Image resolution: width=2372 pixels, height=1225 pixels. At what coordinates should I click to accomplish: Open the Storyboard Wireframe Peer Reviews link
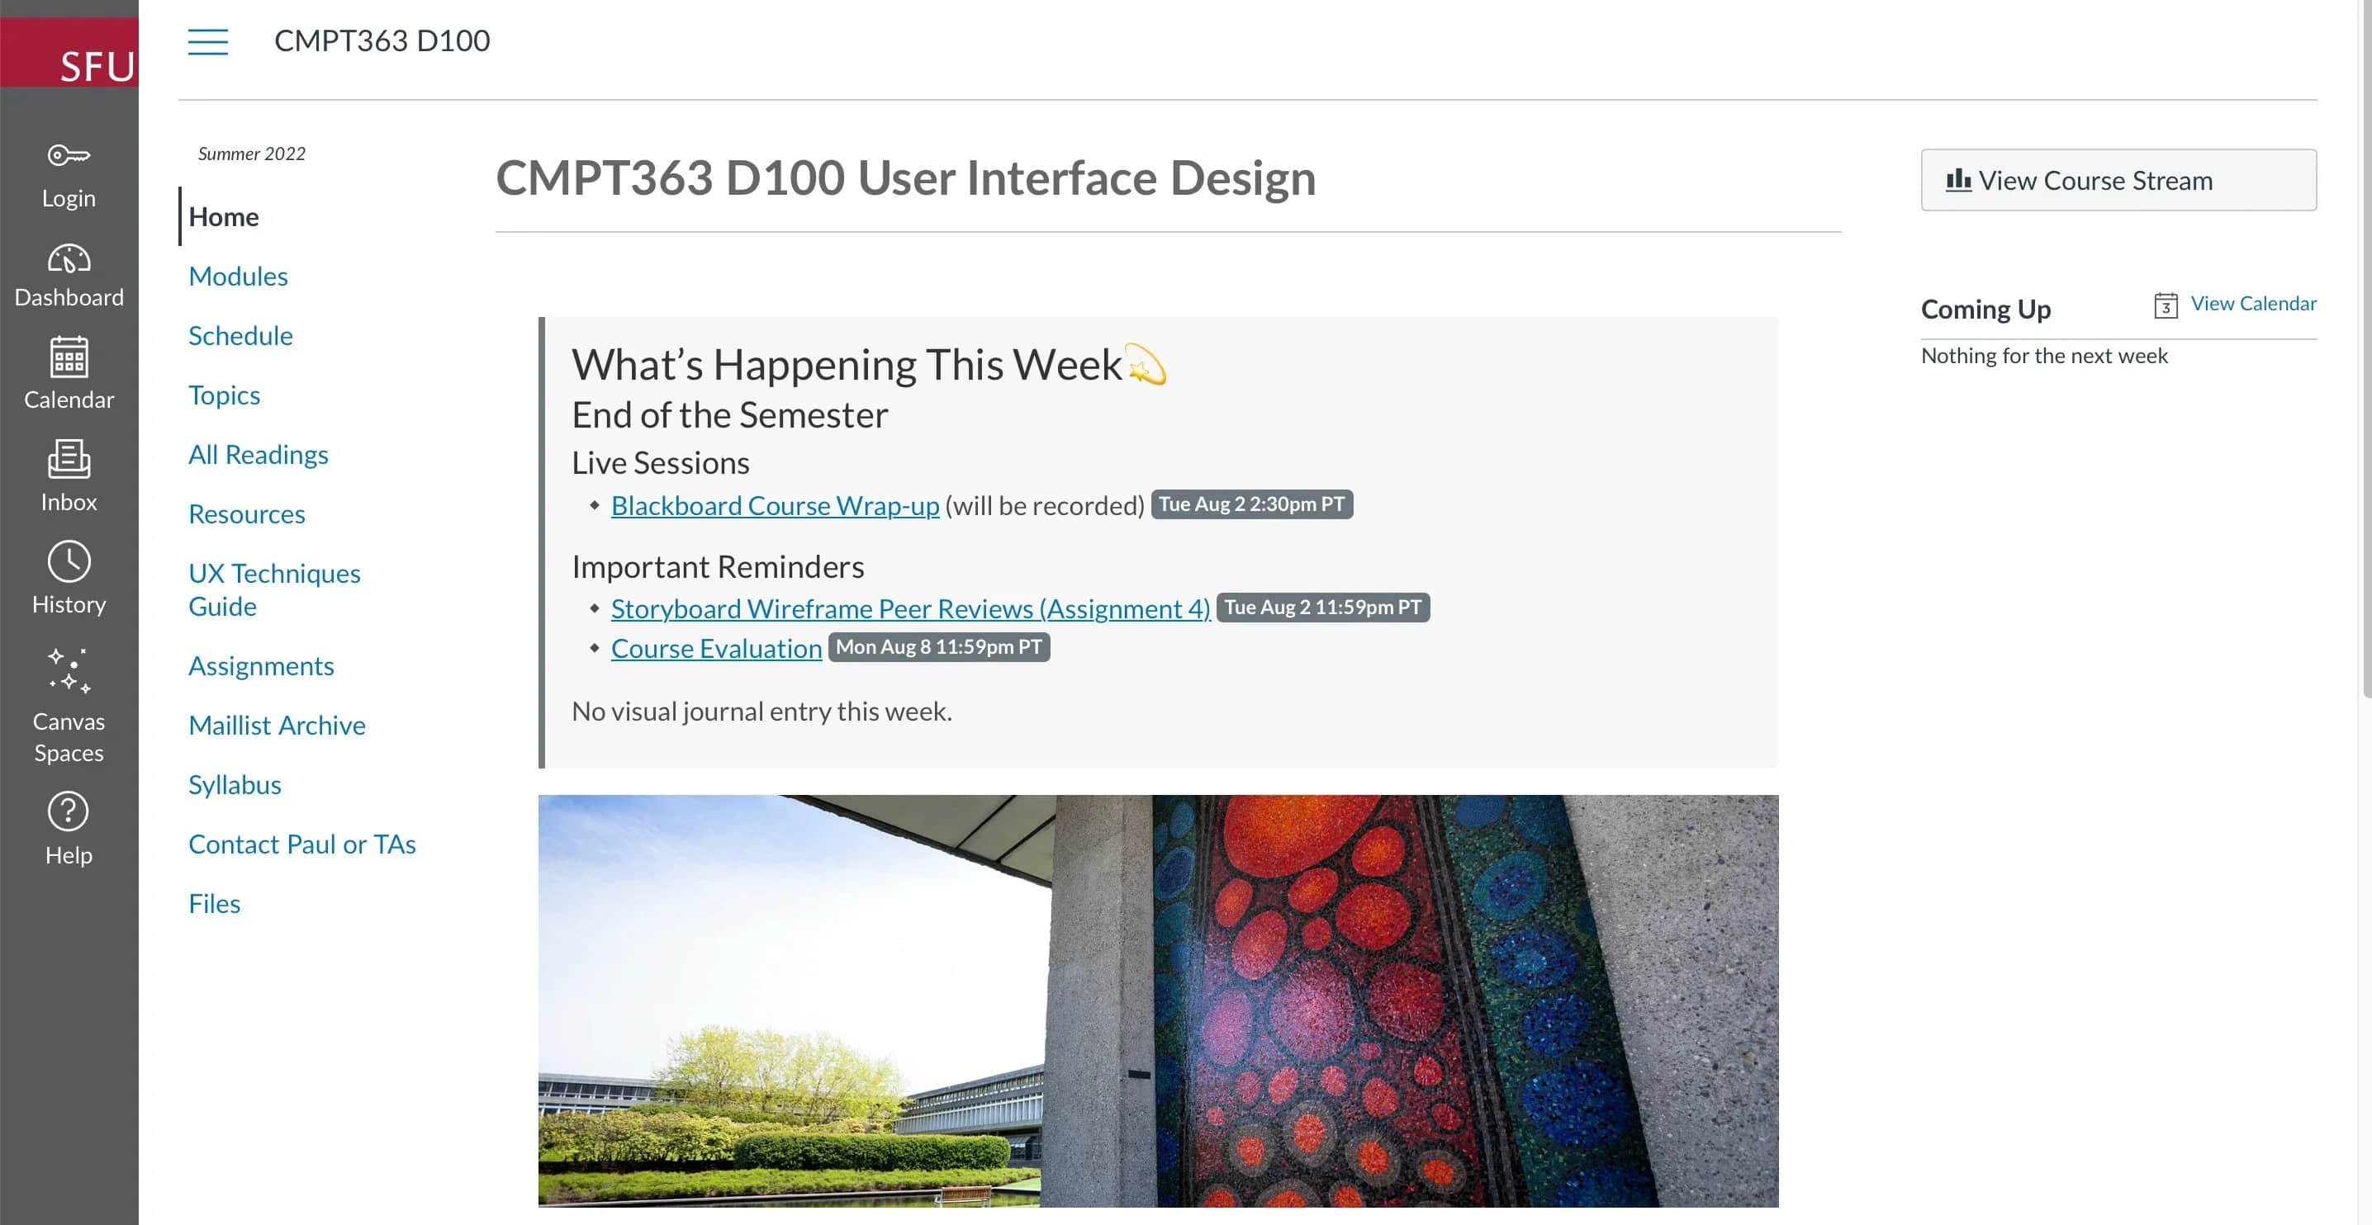pos(909,606)
